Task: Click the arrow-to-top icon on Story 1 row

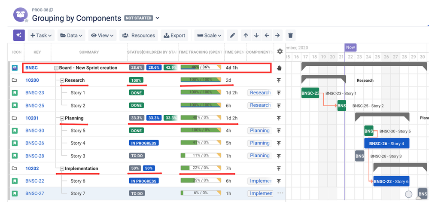Action: click(x=279, y=93)
